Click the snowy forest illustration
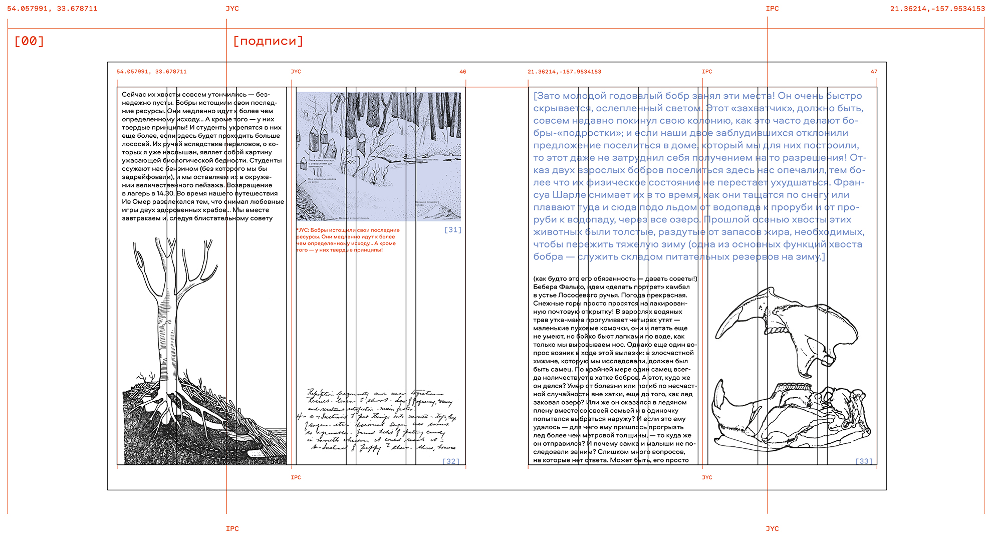The width and height of the screenshot is (992, 541). coord(378,156)
